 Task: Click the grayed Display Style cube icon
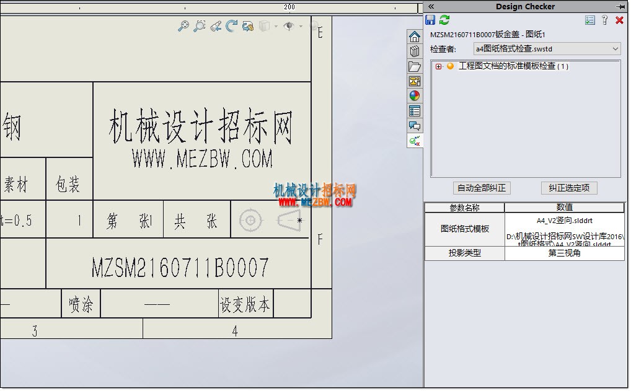tap(264, 27)
